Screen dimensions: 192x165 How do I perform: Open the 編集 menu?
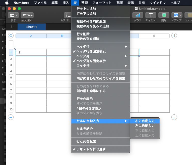55,3
